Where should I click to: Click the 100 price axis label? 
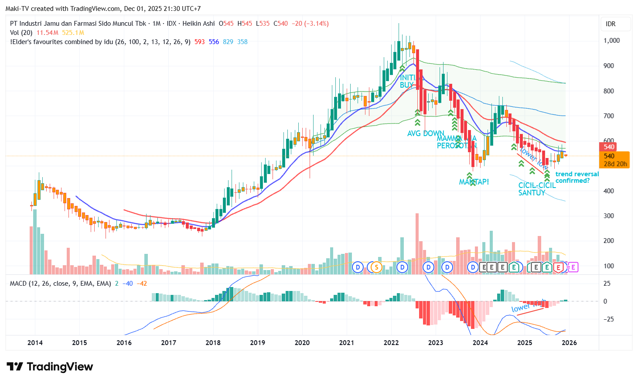[609, 266]
